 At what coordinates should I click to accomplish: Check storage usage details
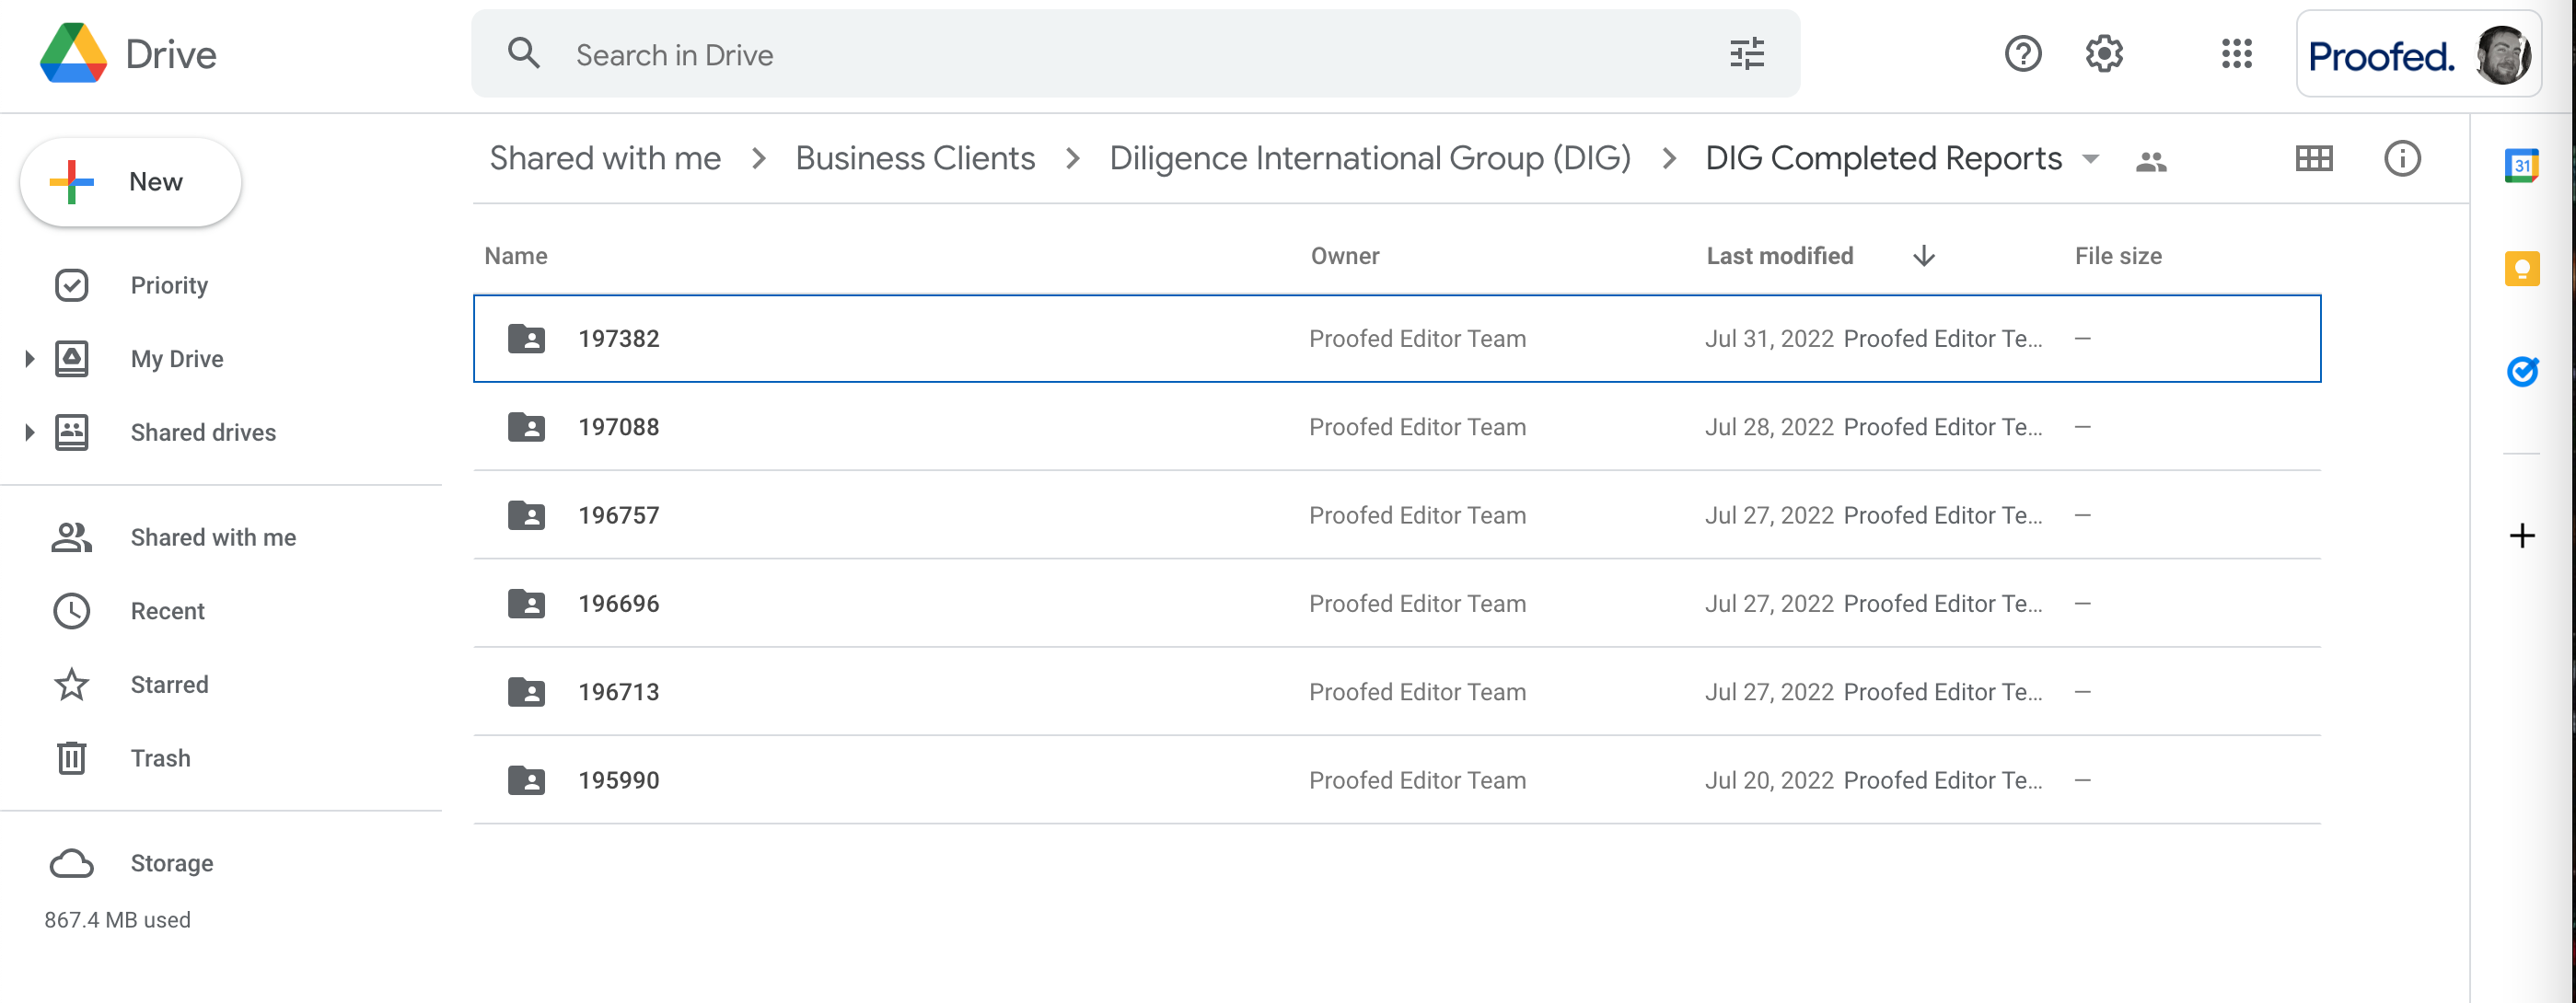pos(171,862)
